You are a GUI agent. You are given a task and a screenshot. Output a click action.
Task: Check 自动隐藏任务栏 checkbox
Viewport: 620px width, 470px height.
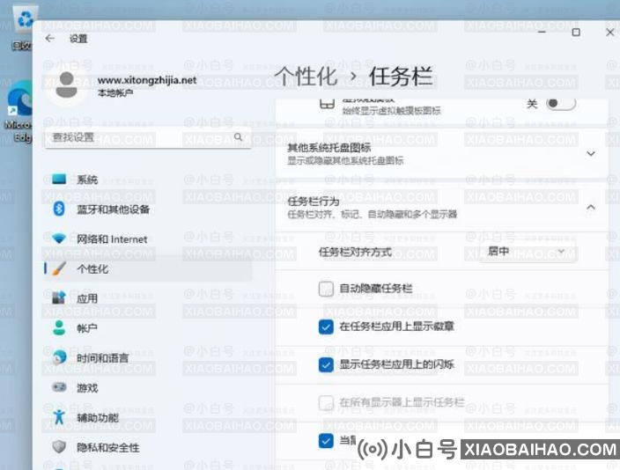click(x=326, y=289)
